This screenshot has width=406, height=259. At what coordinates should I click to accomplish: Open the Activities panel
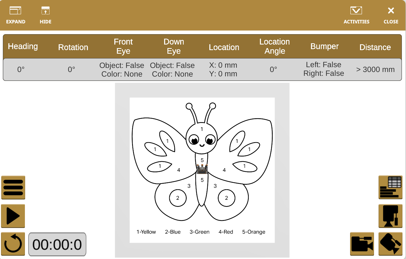pyautogui.click(x=356, y=15)
